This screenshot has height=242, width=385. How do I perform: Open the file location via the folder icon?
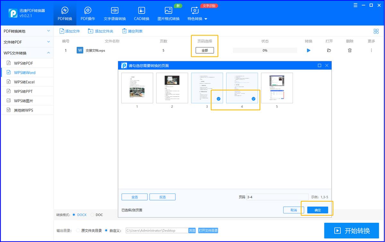coord(329,50)
